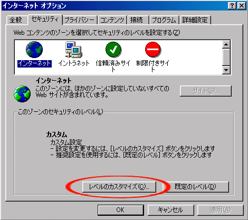Screen dimensions: 248x220
Task: Switch to the プログラム tab
Action: pyautogui.click(x=164, y=20)
